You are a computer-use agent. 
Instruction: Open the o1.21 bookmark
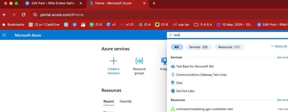point(127,24)
